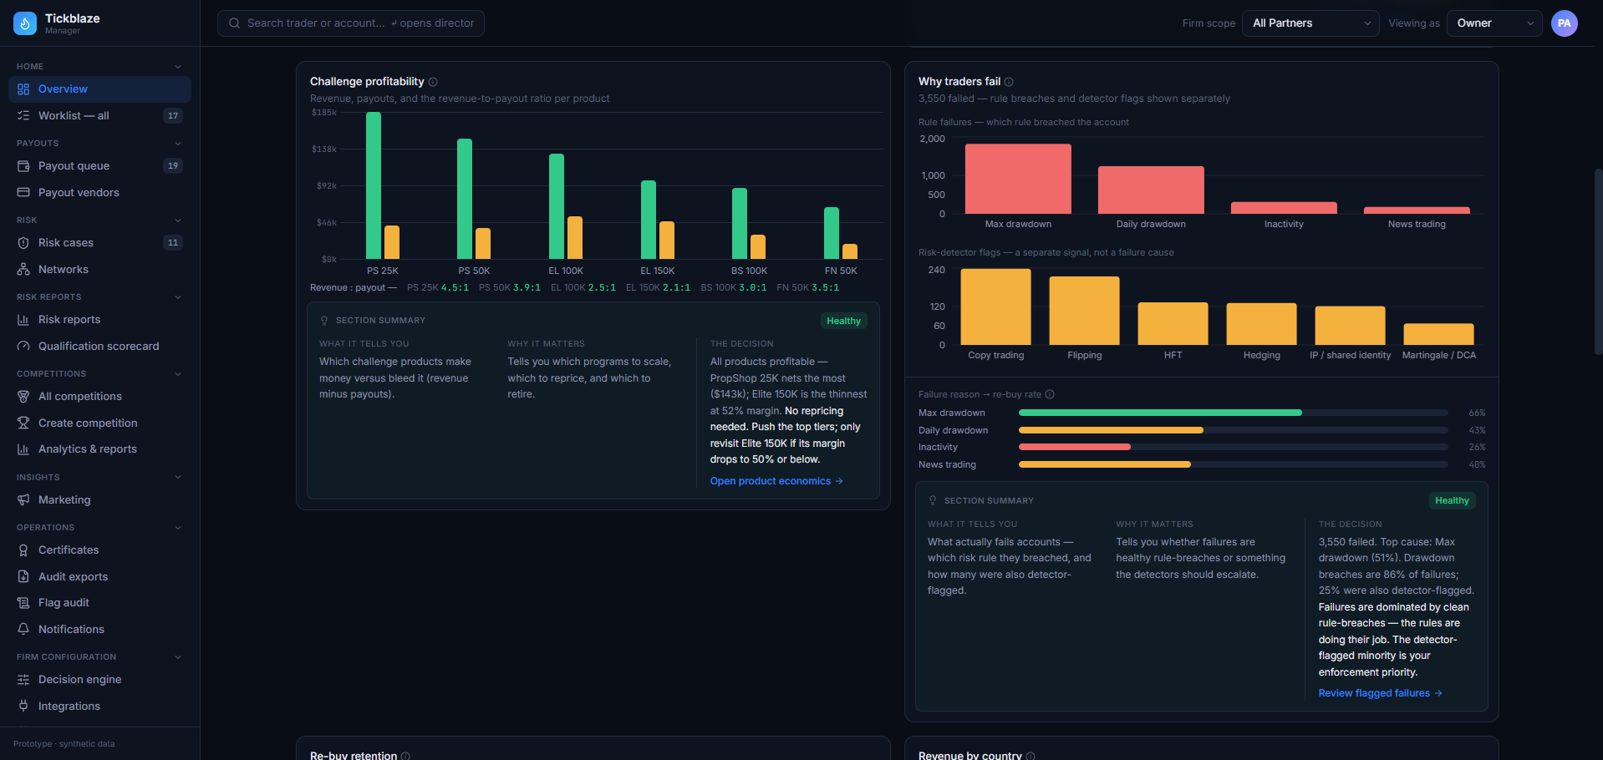1603x760 pixels.
Task: Collapse the OPERATIONS sidebar section
Action: tap(178, 528)
